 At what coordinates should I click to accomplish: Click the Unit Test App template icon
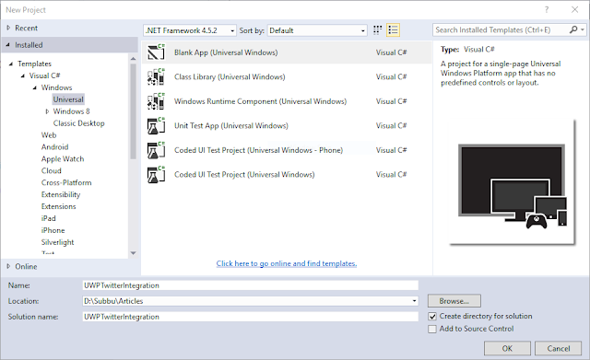tap(156, 125)
